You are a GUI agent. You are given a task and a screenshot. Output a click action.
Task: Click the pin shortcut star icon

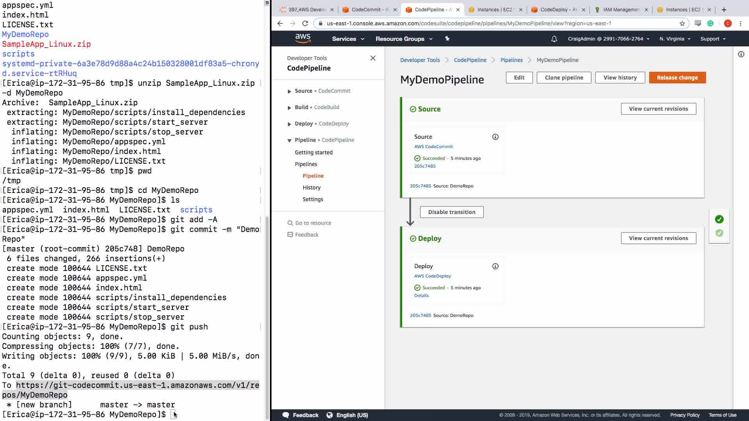pos(447,39)
